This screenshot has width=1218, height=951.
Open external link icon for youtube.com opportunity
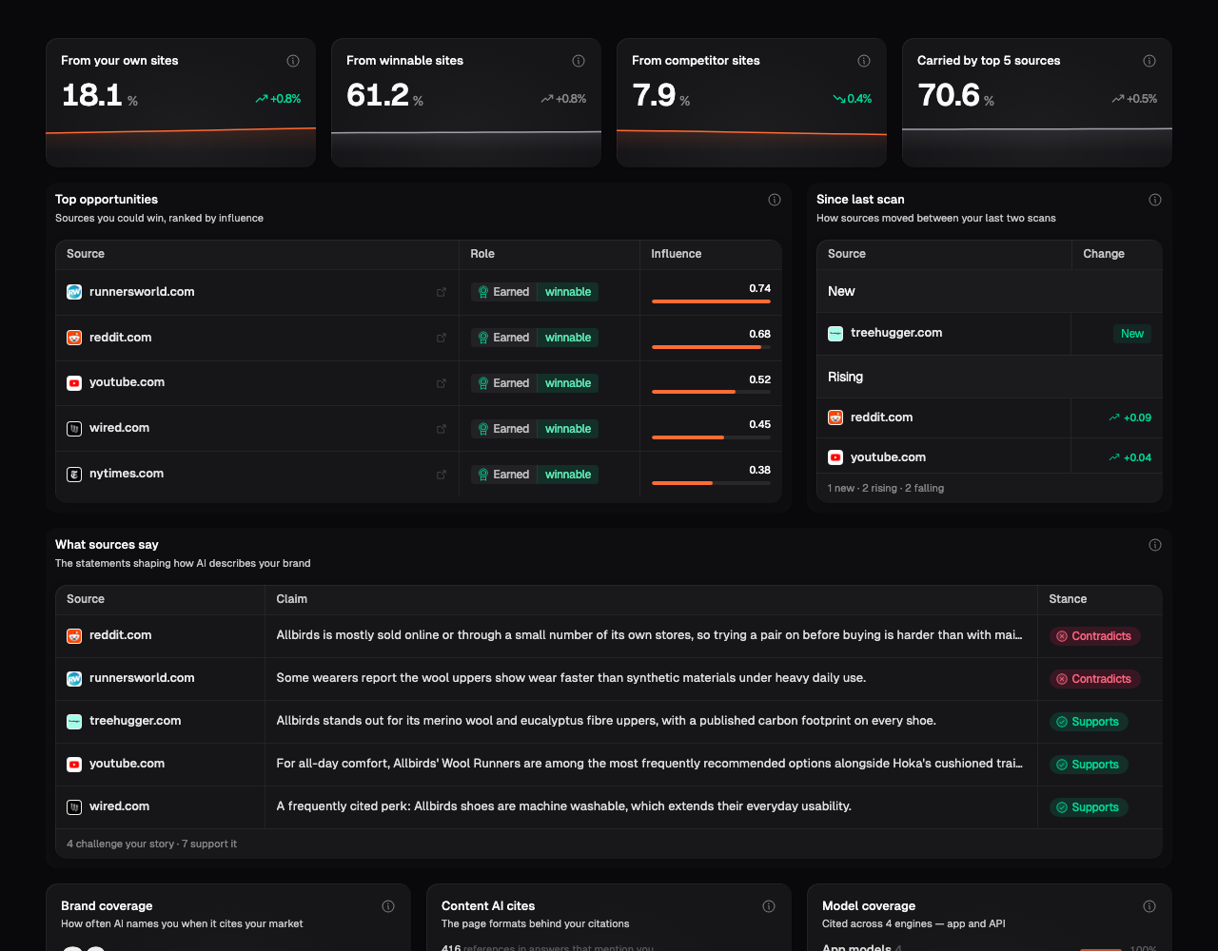coord(442,383)
